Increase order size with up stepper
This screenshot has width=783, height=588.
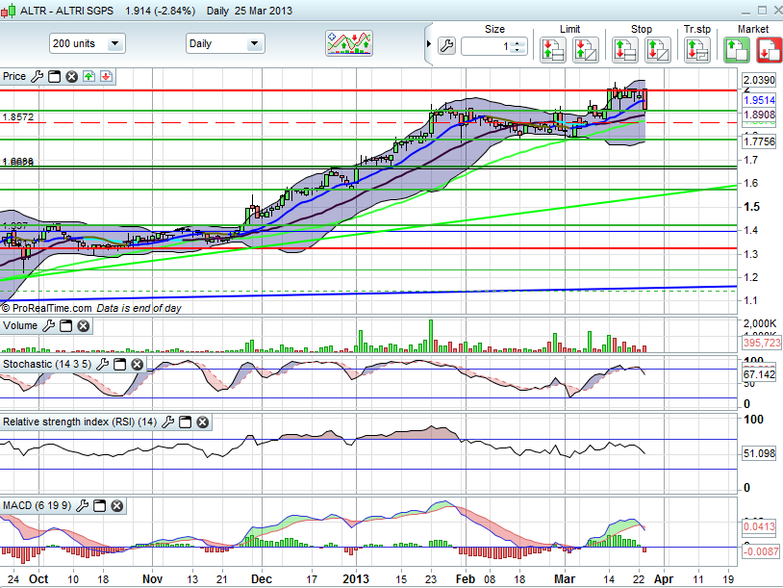[518, 41]
